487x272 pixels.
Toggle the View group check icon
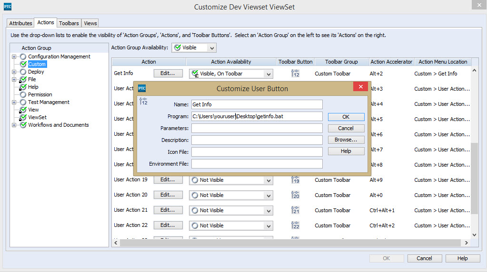tap(23, 110)
